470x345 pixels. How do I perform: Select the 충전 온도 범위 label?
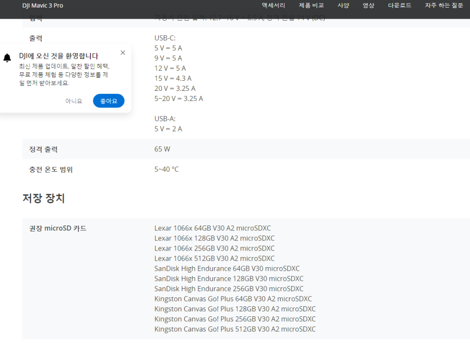point(51,170)
